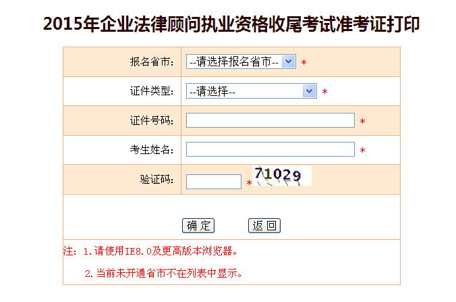Click the red asterisk beside province dropdown
The image size is (456, 302).
pos(304,62)
